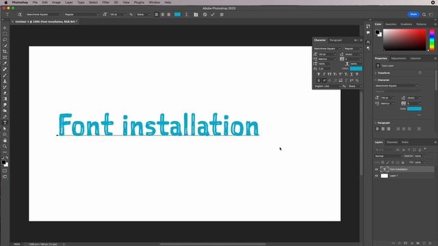This screenshot has width=438, height=246.
Task: Cancel current text edits icon
Action: tap(205, 14)
